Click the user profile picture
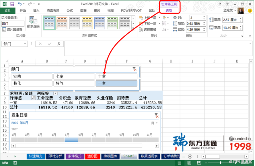The image size is (255, 166). coord(241,11)
